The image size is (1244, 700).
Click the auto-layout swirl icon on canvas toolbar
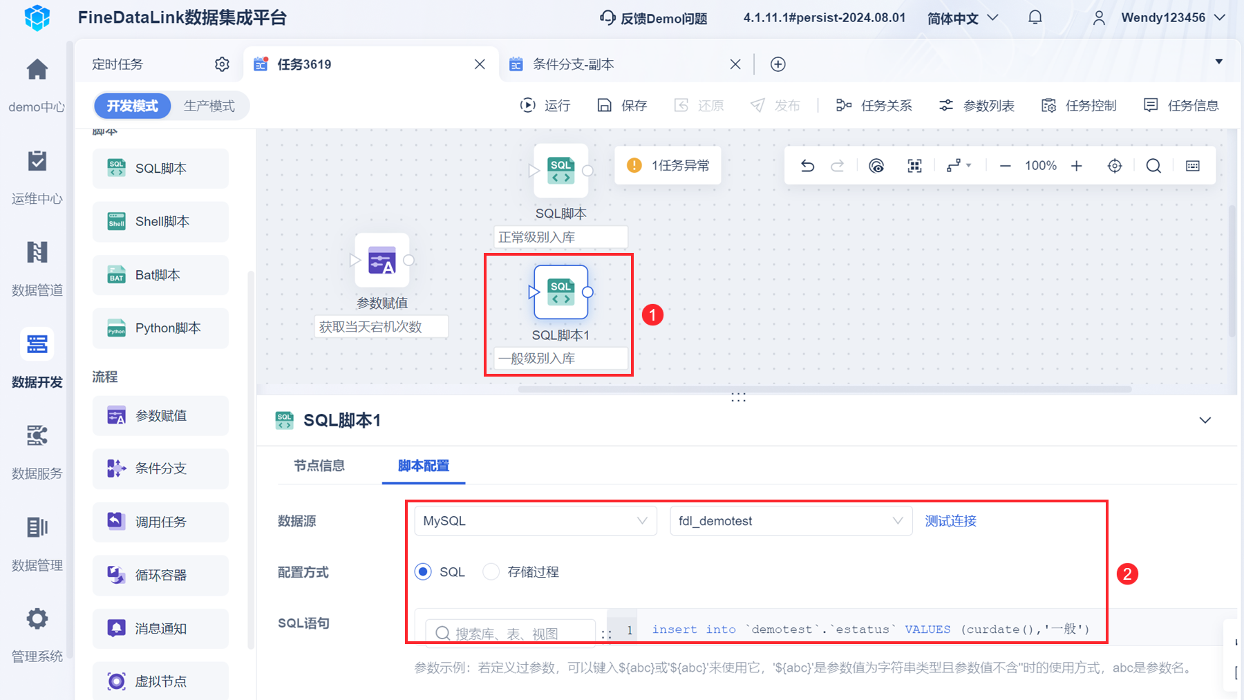point(876,166)
